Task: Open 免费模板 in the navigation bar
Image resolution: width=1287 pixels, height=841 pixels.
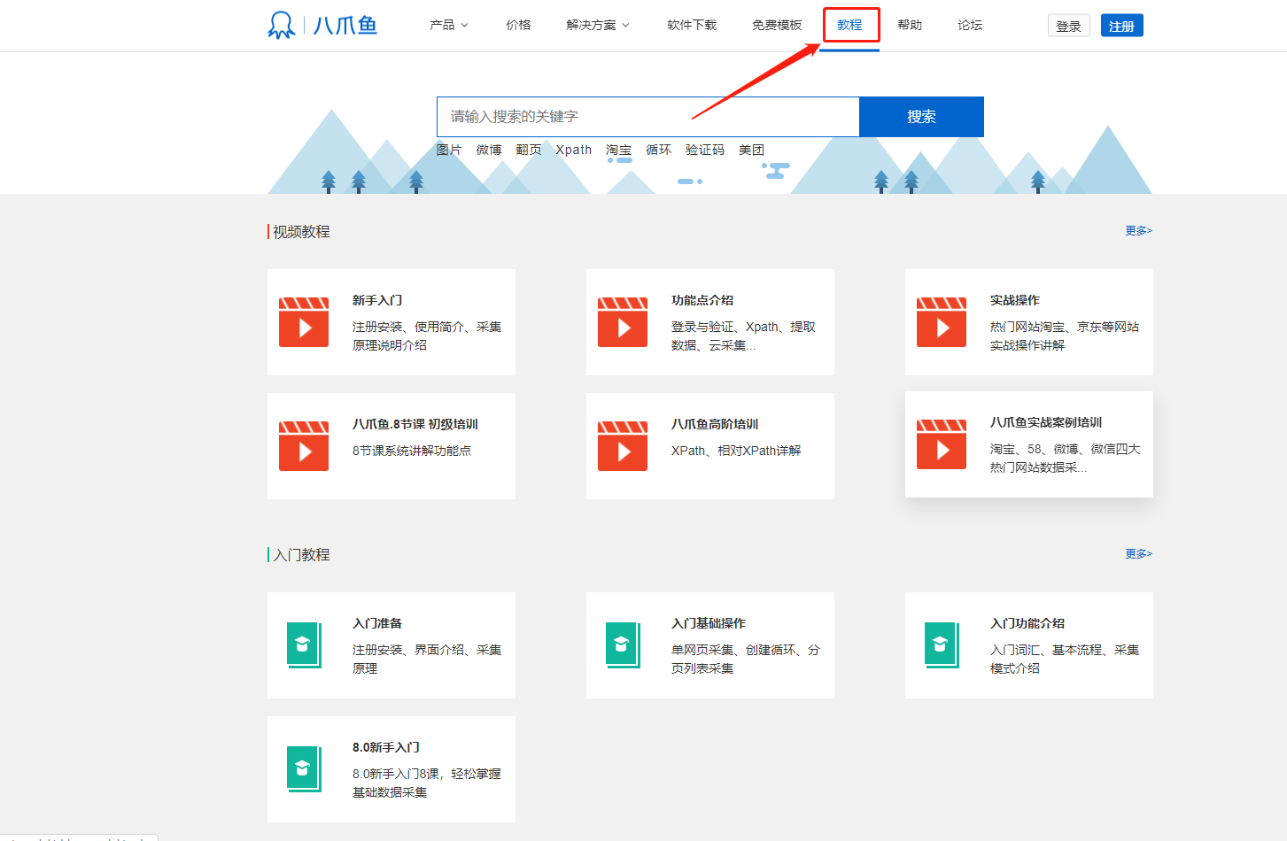Action: click(x=777, y=25)
